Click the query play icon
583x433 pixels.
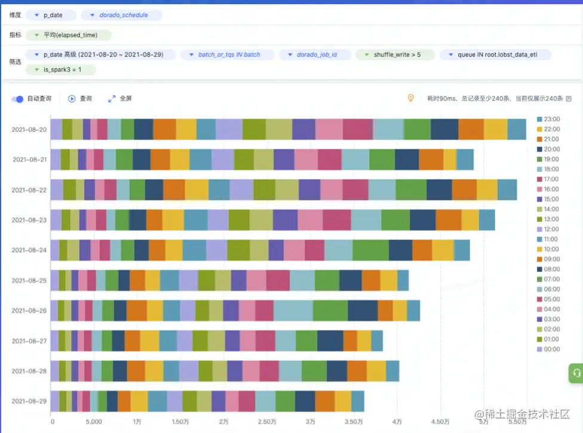tap(72, 99)
